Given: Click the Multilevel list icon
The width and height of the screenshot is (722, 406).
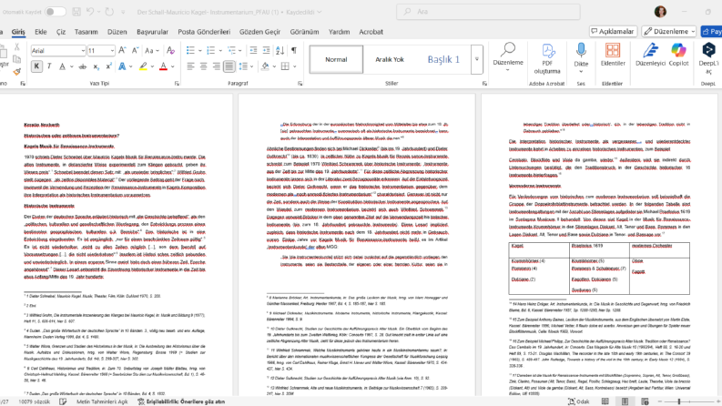Looking at the screenshot, I should tap(231, 51).
